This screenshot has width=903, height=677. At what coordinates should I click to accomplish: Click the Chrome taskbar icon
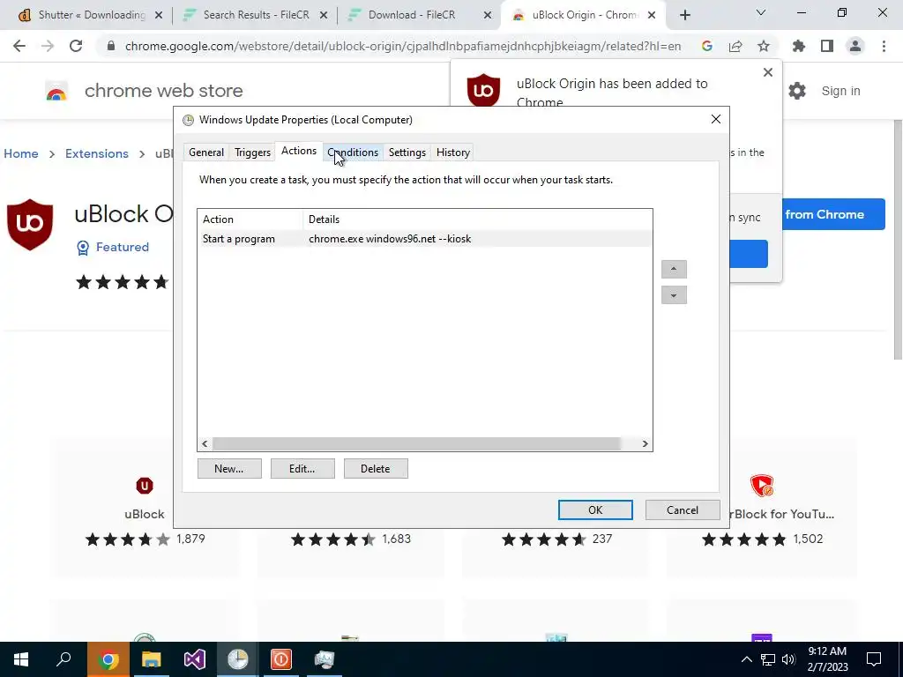pos(108,659)
